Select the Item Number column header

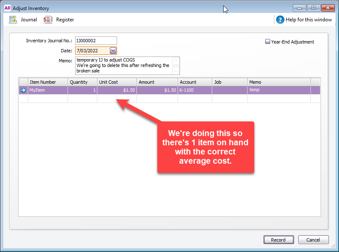pos(47,82)
